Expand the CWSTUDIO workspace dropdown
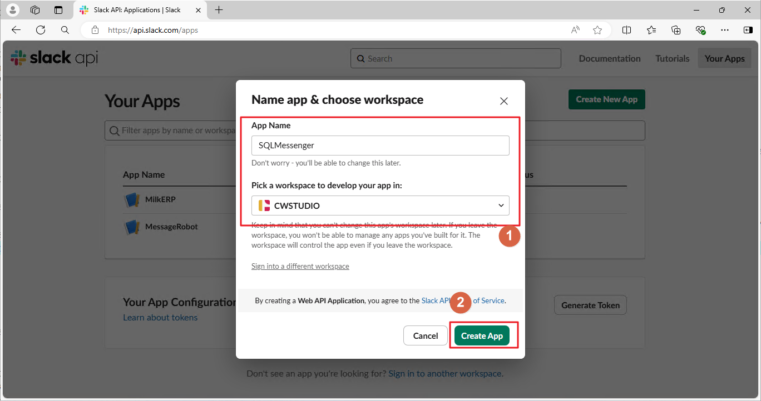Screen dimensions: 761x401 [381, 205]
